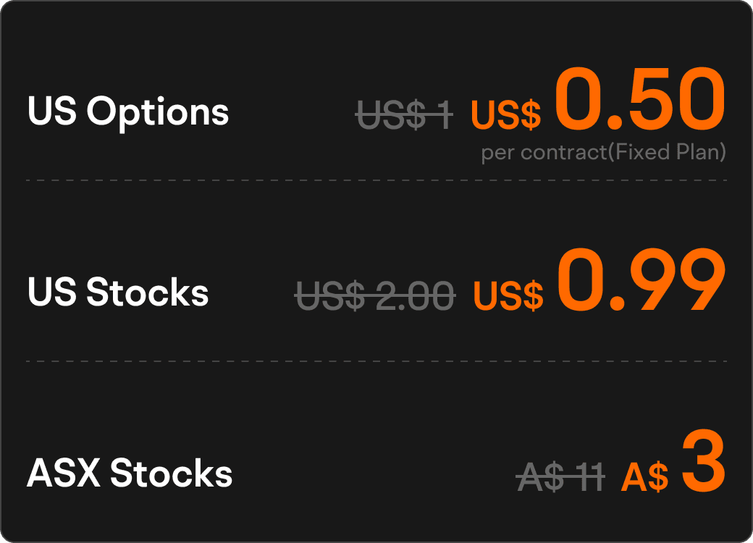Click 'US' before the Options label
This screenshot has height=543, width=753.
click(51, 112)
